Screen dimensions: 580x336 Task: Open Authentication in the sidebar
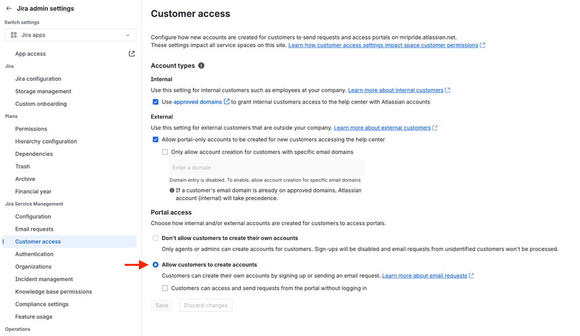34,254
